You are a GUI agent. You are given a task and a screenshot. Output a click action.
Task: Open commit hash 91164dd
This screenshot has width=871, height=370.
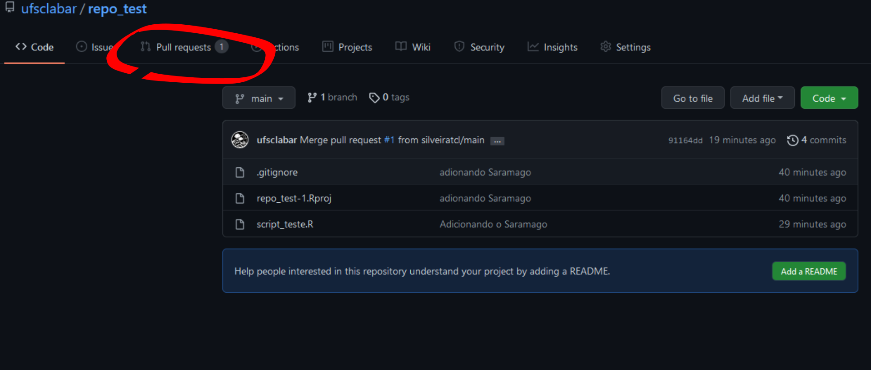685,140
